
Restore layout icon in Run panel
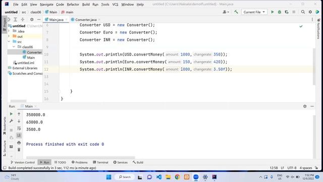[11, 147]
